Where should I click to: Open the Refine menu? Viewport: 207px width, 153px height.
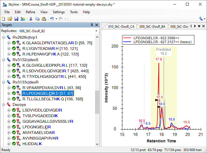[30, 12]
